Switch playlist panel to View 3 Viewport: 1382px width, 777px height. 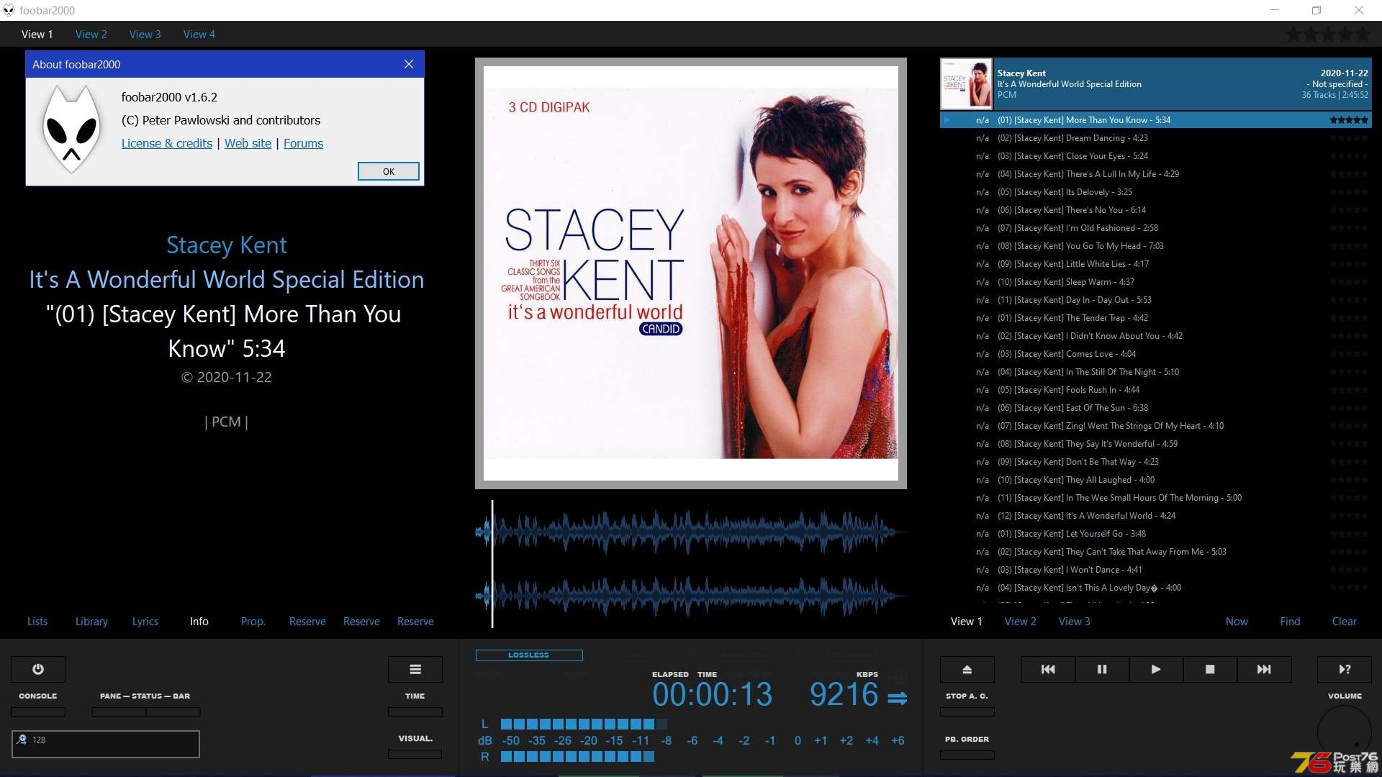(x=1075, y=622)
